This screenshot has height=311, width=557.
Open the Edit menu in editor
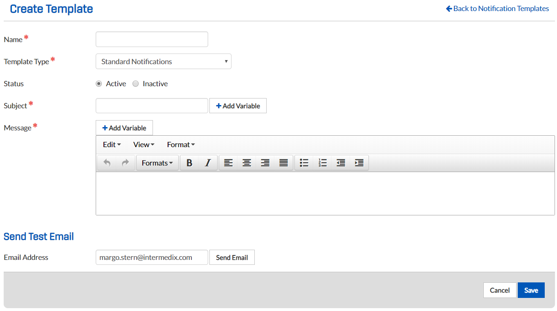[112, 144]
